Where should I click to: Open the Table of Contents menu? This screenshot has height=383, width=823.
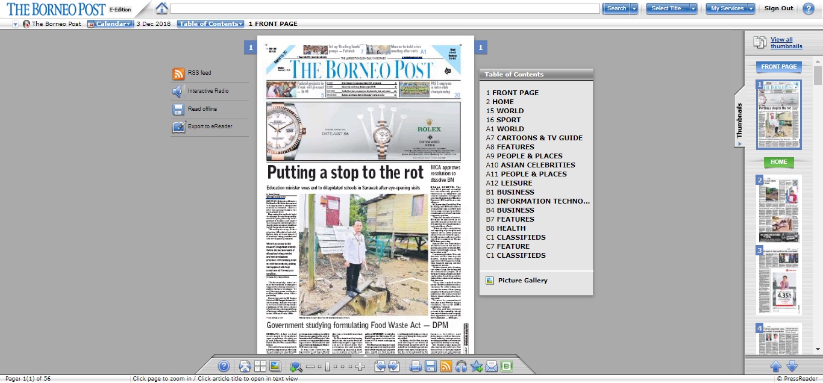(x=209, y=23)
